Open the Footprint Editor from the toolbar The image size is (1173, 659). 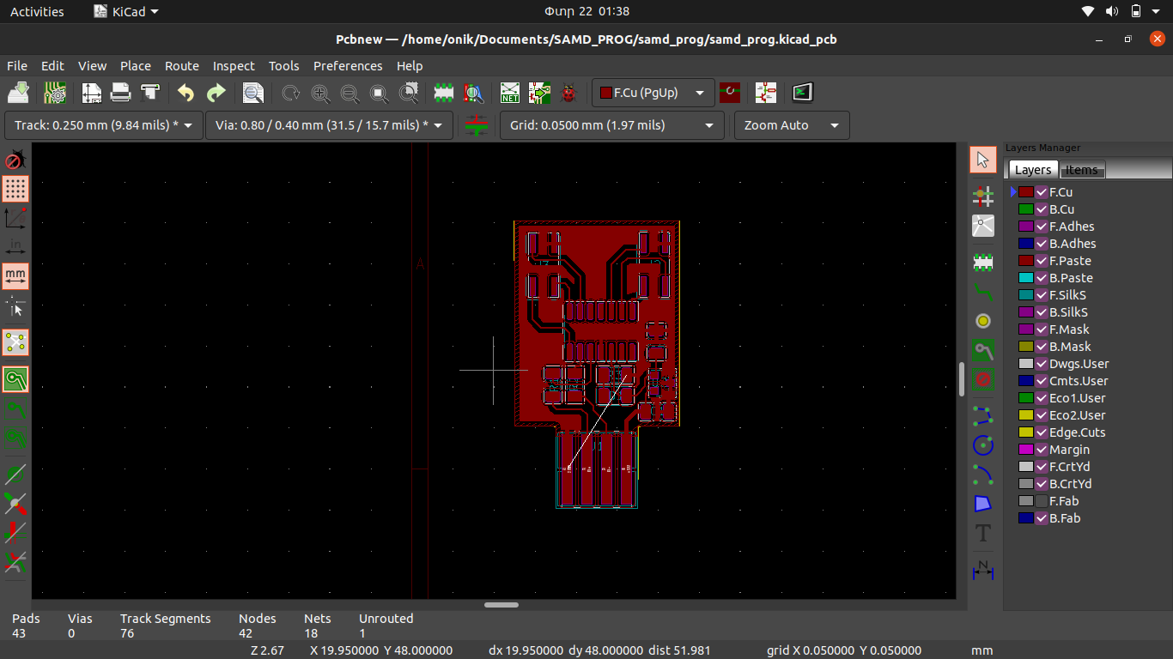coord(444,93)
